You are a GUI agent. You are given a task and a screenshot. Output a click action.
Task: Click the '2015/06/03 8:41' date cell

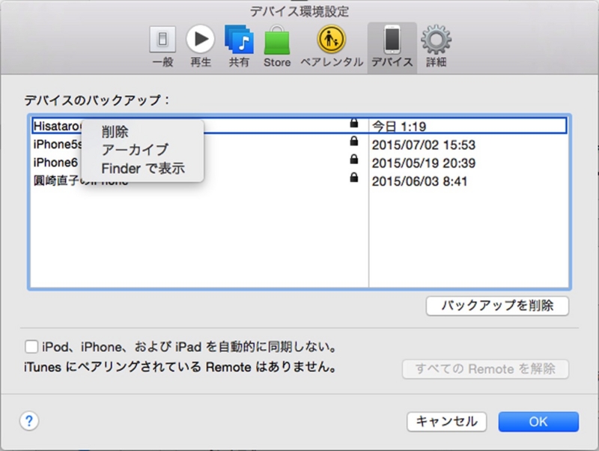click(419, 181)
